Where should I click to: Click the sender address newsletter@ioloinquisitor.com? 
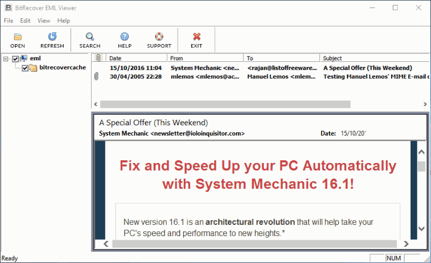197,133
